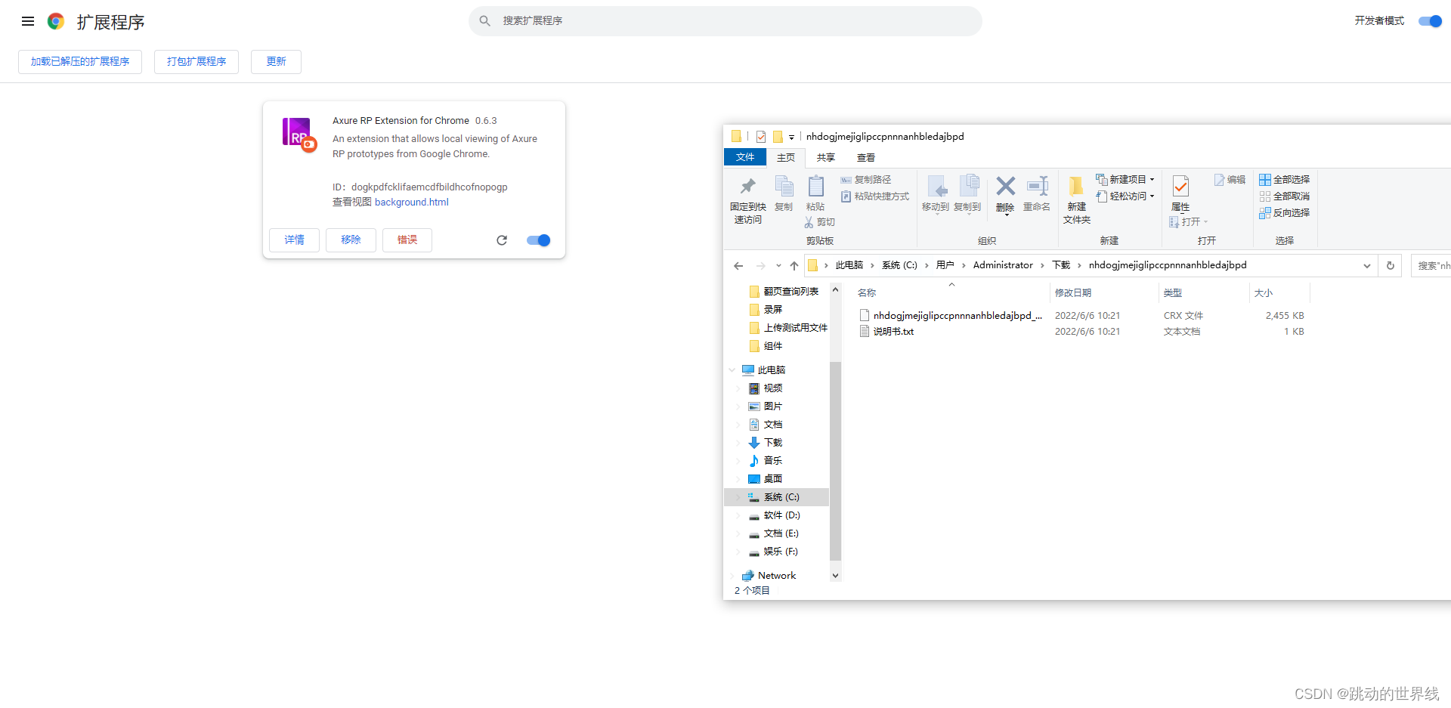Screen dimensions: 1451x708
Task: Remove the Axure RP extension
Action: point(351,240)
